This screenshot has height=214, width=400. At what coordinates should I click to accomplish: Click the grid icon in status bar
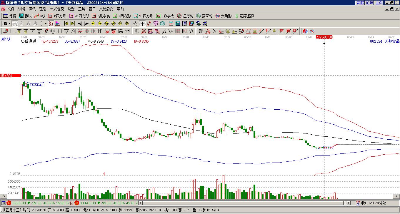(x=3, y=203)
